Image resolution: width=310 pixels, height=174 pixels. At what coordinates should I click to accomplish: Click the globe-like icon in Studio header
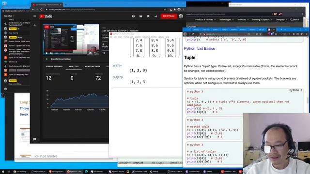click(133, 16)
